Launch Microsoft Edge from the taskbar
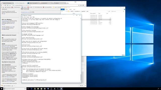Image resolution: width=161 pixels, height=90 pixels. coord(31,89)
